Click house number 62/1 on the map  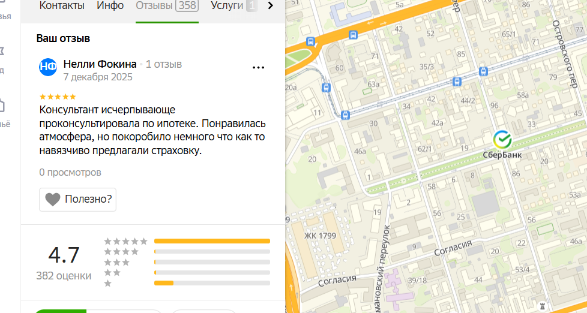(424, 149)
